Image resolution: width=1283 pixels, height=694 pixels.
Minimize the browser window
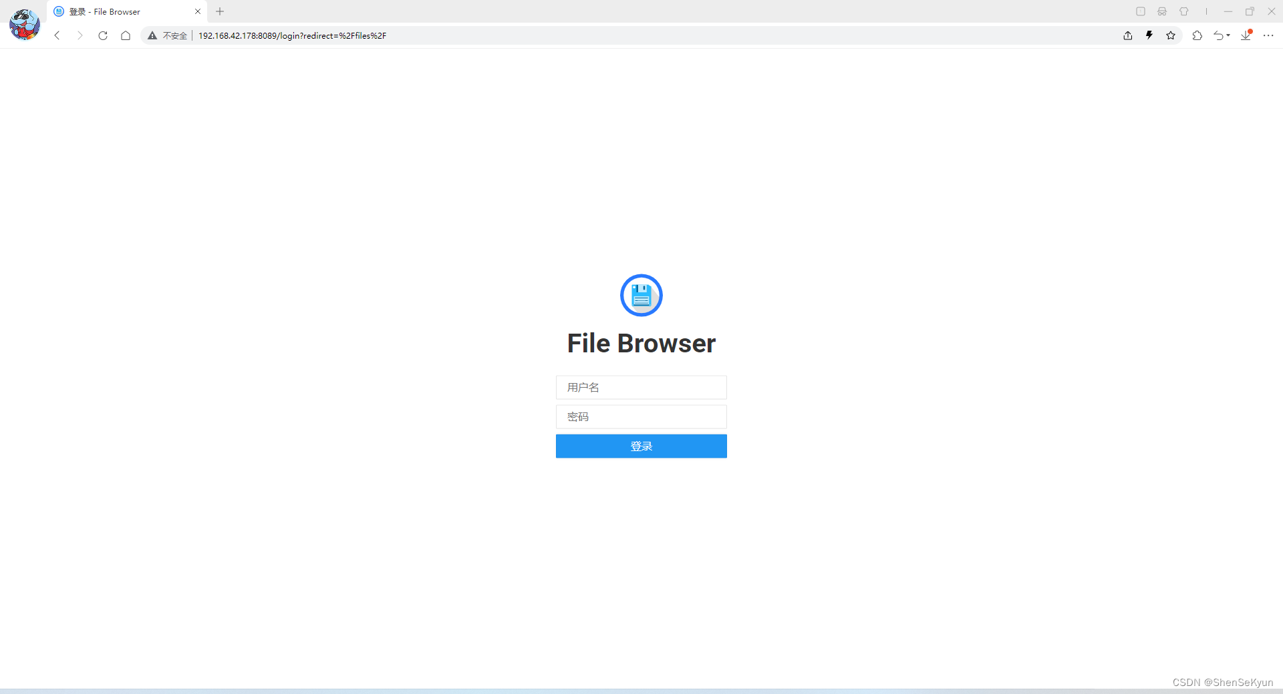1228,11
